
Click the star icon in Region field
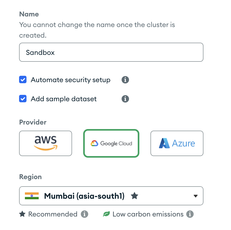135,196
